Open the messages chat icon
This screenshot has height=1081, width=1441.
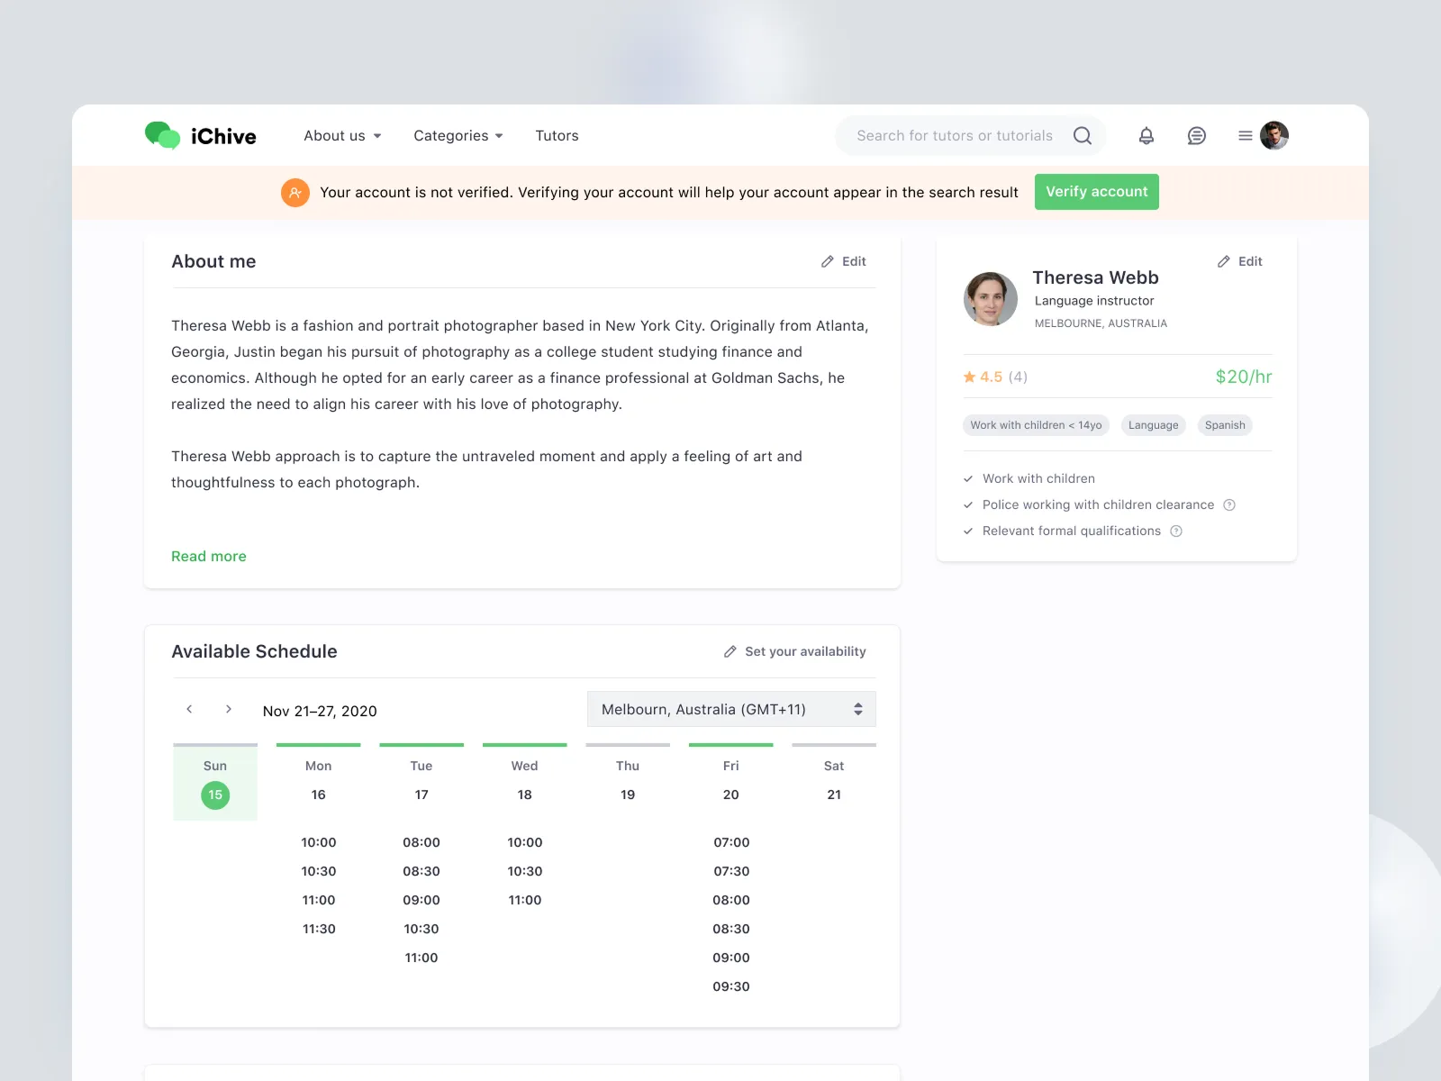1197,135
